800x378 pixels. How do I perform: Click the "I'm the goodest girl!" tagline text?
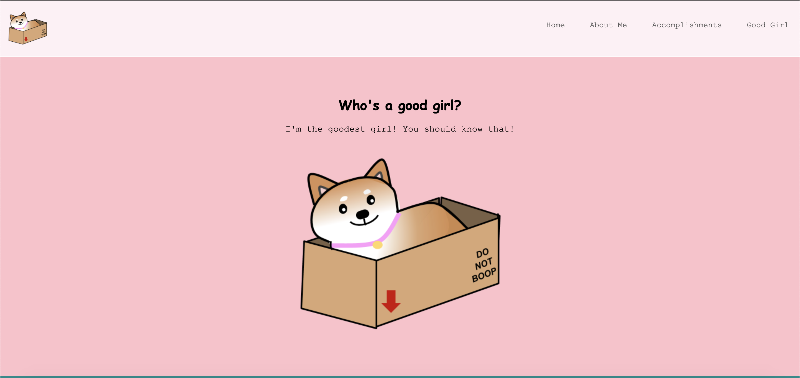point(400,129)
